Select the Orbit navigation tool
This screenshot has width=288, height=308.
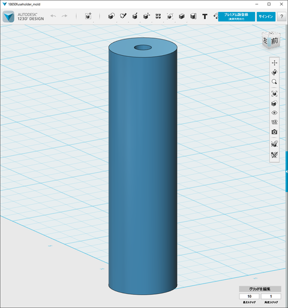pos(274,72)
